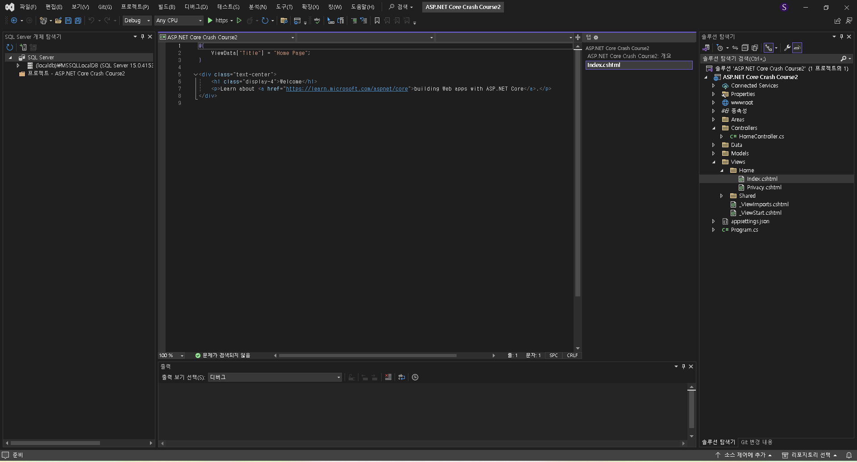This screenshot has height=462, width=857.
Task: Add SQL Server icon in object explorer
Action: point(23,47)
